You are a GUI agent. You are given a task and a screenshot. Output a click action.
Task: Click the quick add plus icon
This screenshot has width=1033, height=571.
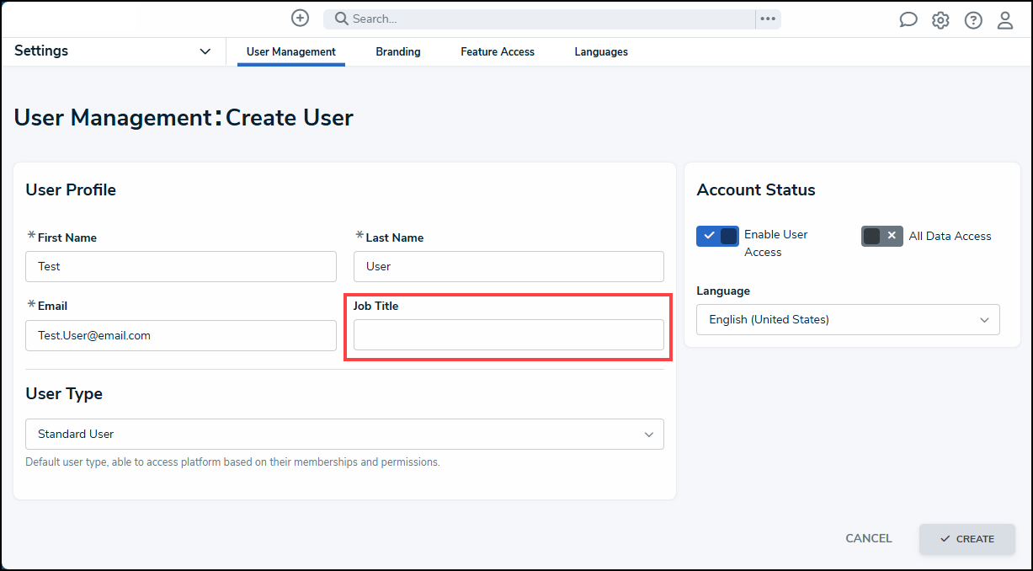(300, 18)
